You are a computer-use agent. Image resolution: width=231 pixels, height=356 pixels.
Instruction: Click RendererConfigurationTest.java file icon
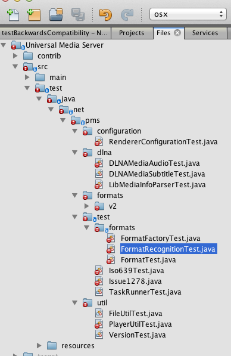[x=99, y=142]
